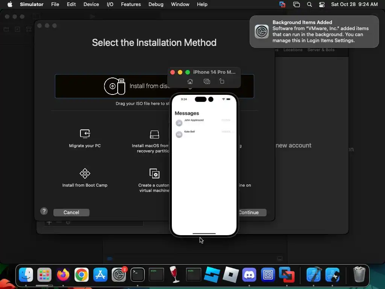
Task: Open Spotlight search in menu bar
Action: point(309,5)
